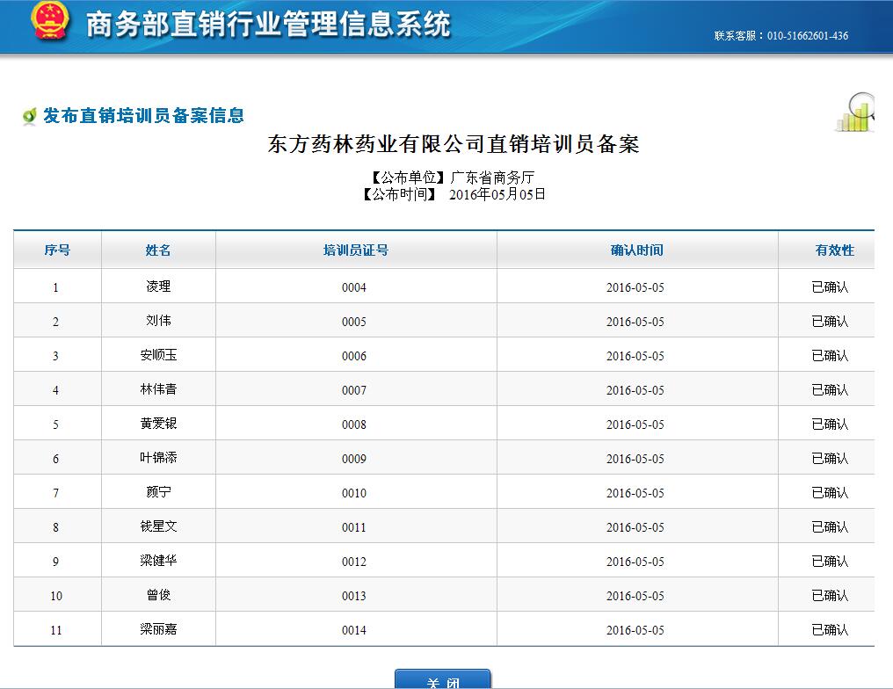Click the name 凌理 in row 1
893x689 pixels.
[158, 287]
